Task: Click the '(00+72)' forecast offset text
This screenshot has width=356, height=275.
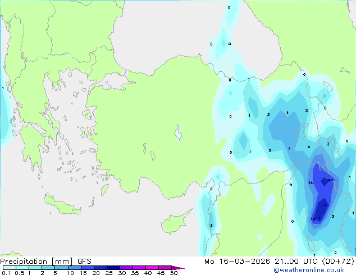Action: [x=338, y=262]
